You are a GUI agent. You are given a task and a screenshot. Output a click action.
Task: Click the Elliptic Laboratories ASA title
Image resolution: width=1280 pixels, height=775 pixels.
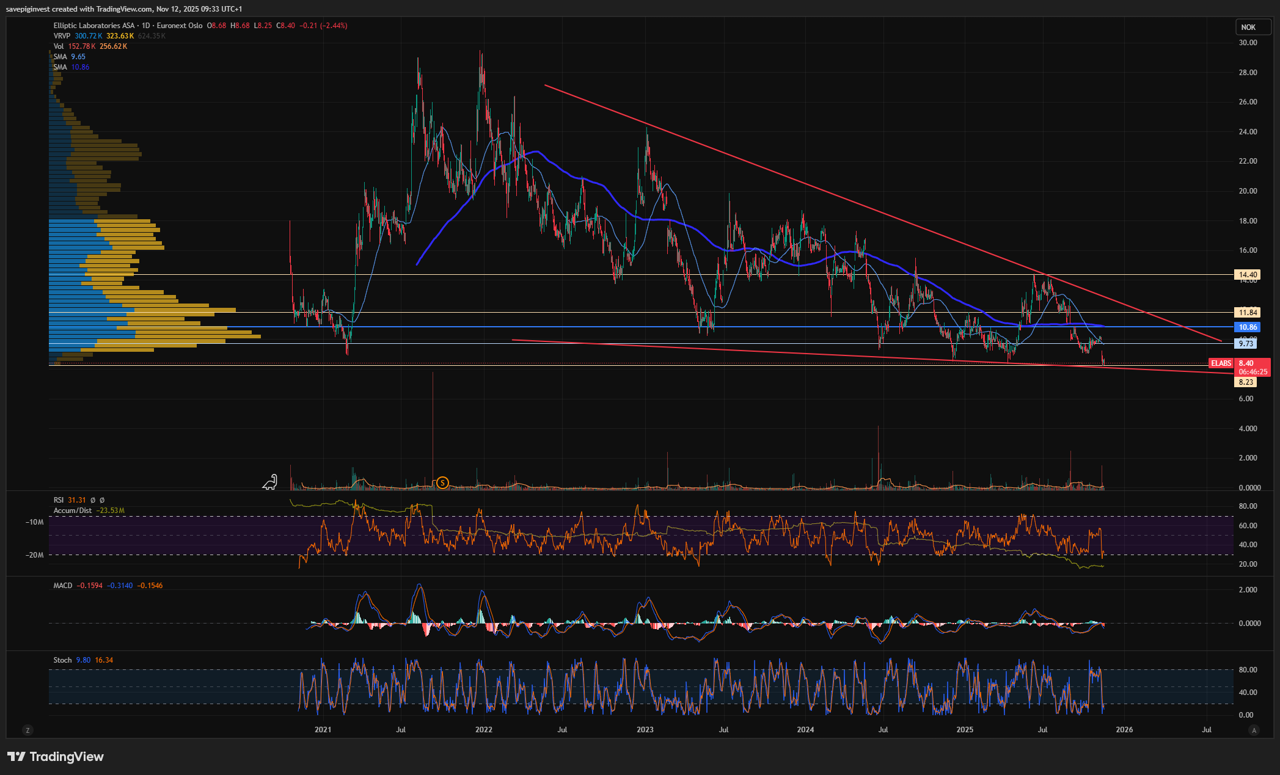pyautogui.click(x=94, y=26)
